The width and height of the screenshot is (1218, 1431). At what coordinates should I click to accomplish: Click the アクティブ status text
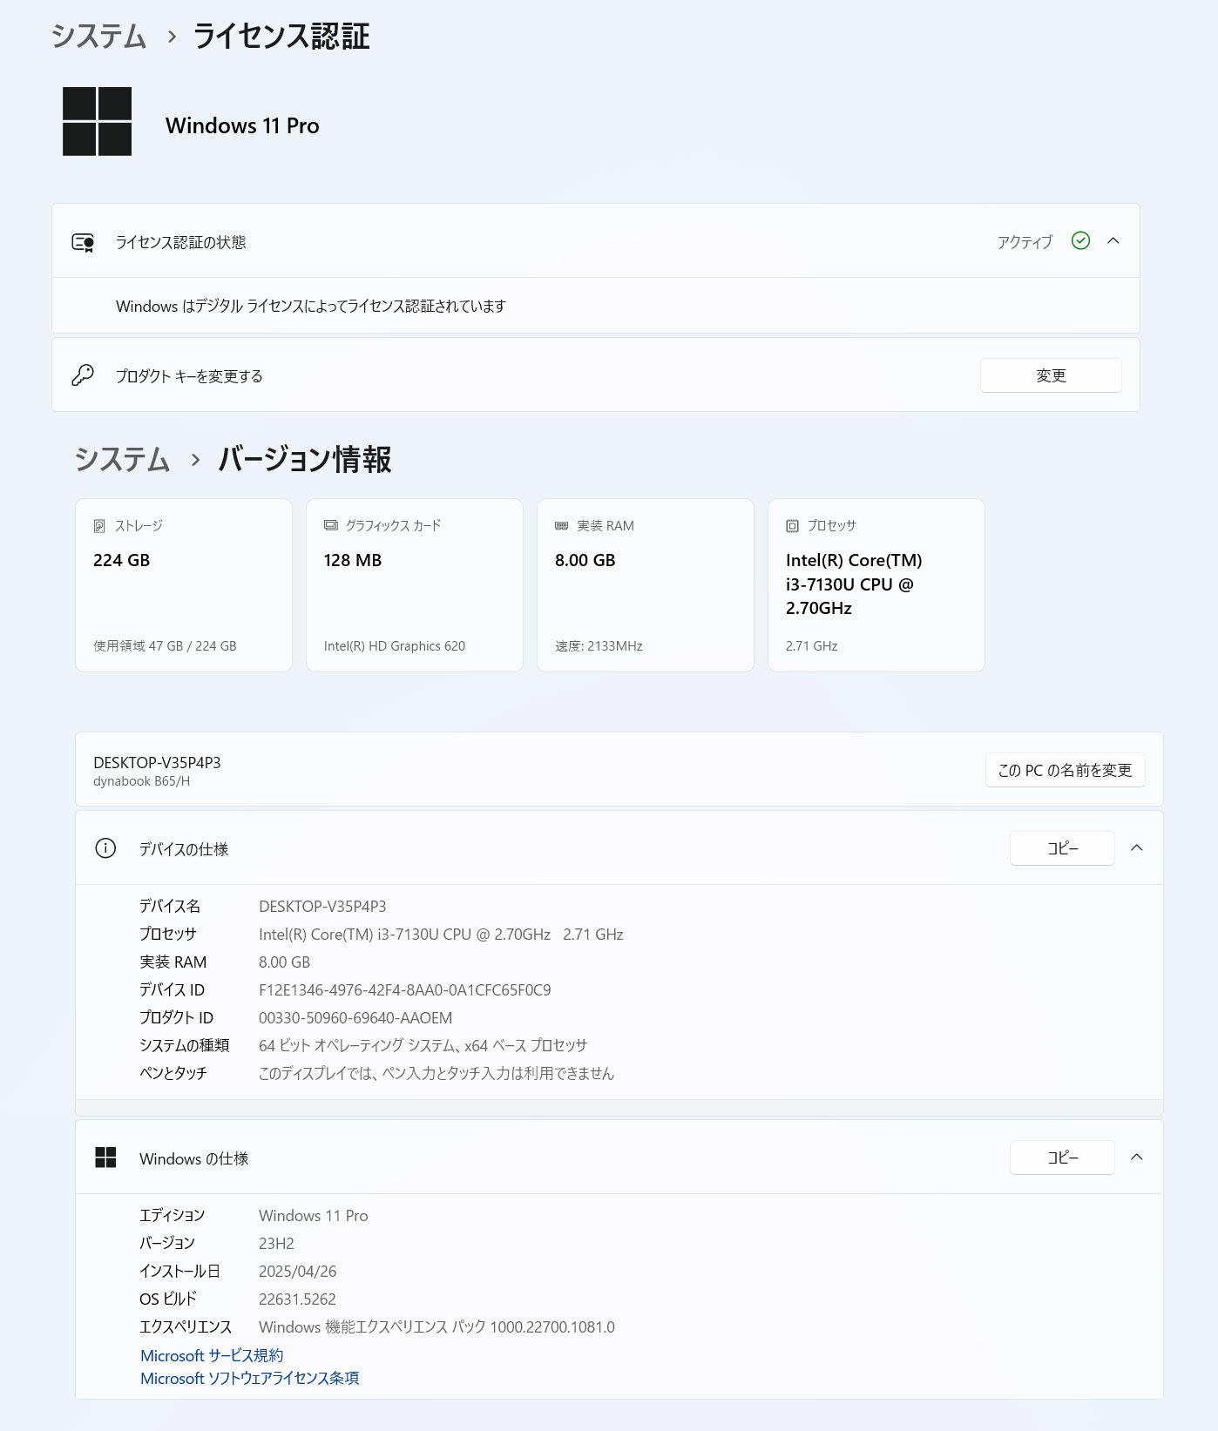tap(1025, 242)
